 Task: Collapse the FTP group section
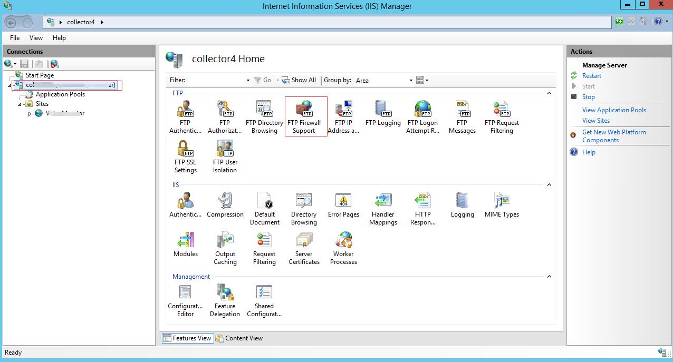tap(549, 93)
